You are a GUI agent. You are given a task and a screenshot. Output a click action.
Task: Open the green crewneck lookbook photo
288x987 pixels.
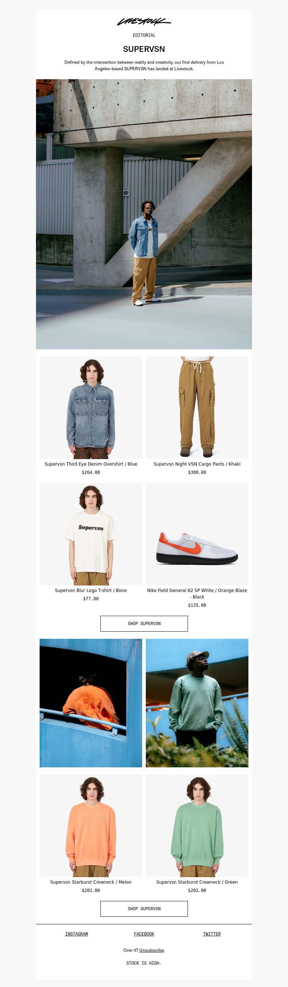pyautogui.click(x=197, y=703)
